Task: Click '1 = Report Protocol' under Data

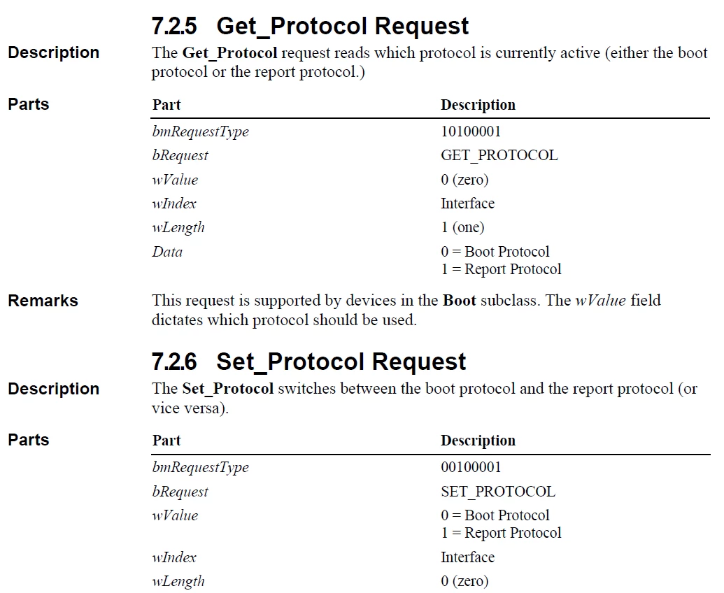Action: [501, 269]
